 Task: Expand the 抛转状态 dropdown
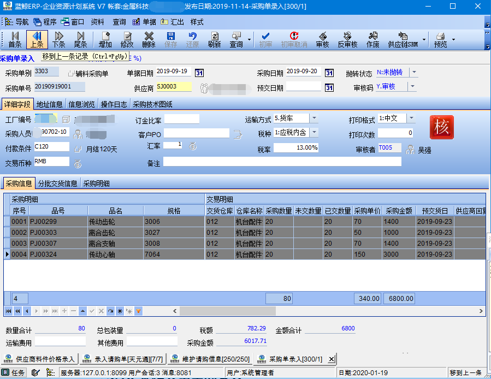(x=414, y=72)
